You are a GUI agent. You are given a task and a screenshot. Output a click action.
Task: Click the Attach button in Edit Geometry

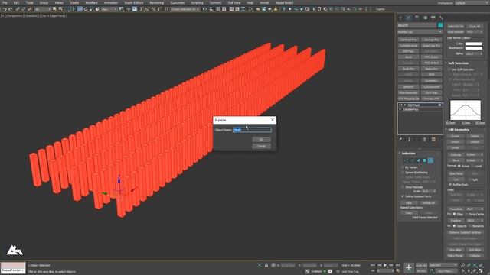[x=456, y=142]
